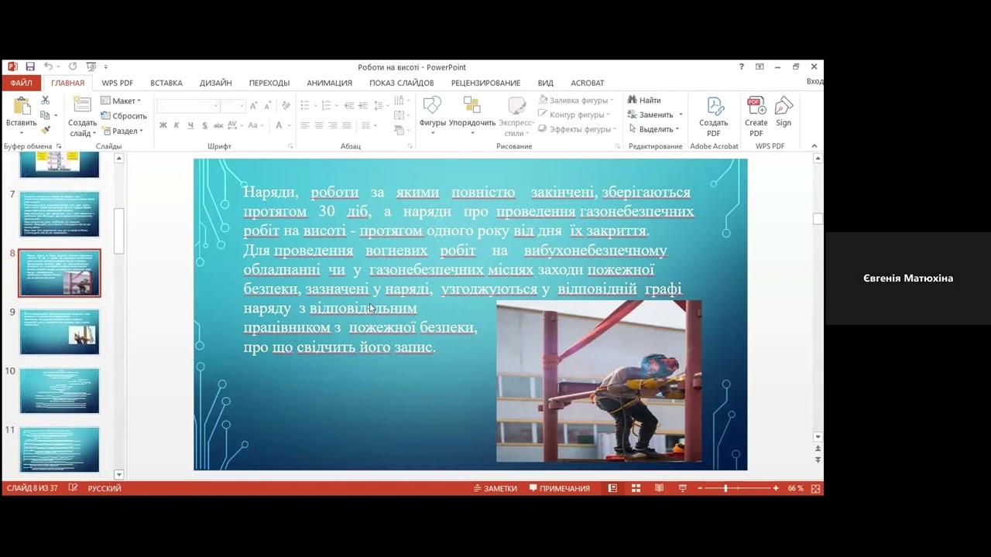The image size is (991, 557).
Task: Click WPS Create PDF icon
Action: [756, 116]
